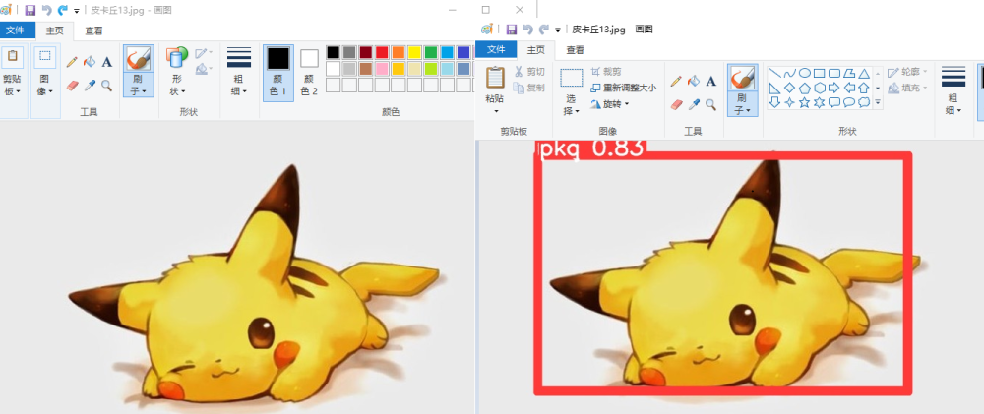The image size is (984, 414).
Task: Pick the pink swatch in left window palette
Action: tap(382, 69)
